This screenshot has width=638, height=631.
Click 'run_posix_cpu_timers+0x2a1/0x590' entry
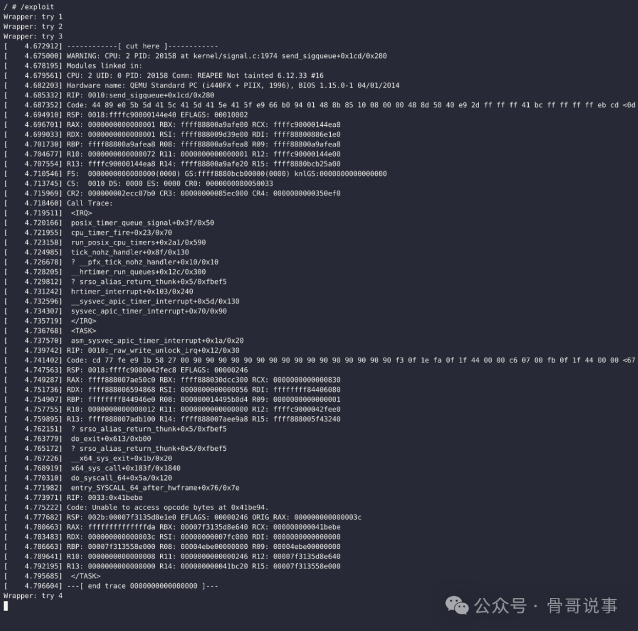pyautogui.click(x=138, y=243)
